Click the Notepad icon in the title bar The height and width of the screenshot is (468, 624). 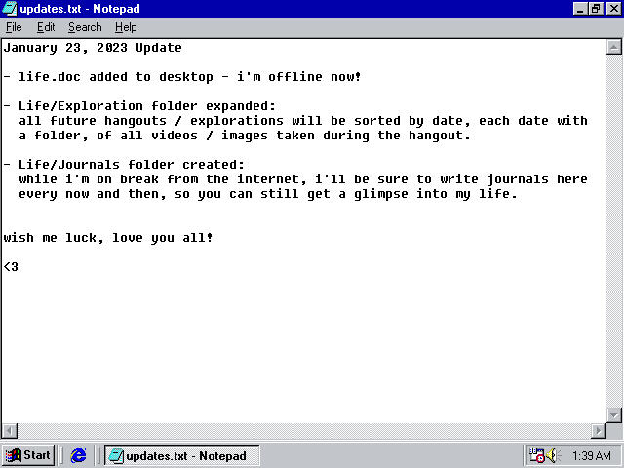tap(10, 9)
